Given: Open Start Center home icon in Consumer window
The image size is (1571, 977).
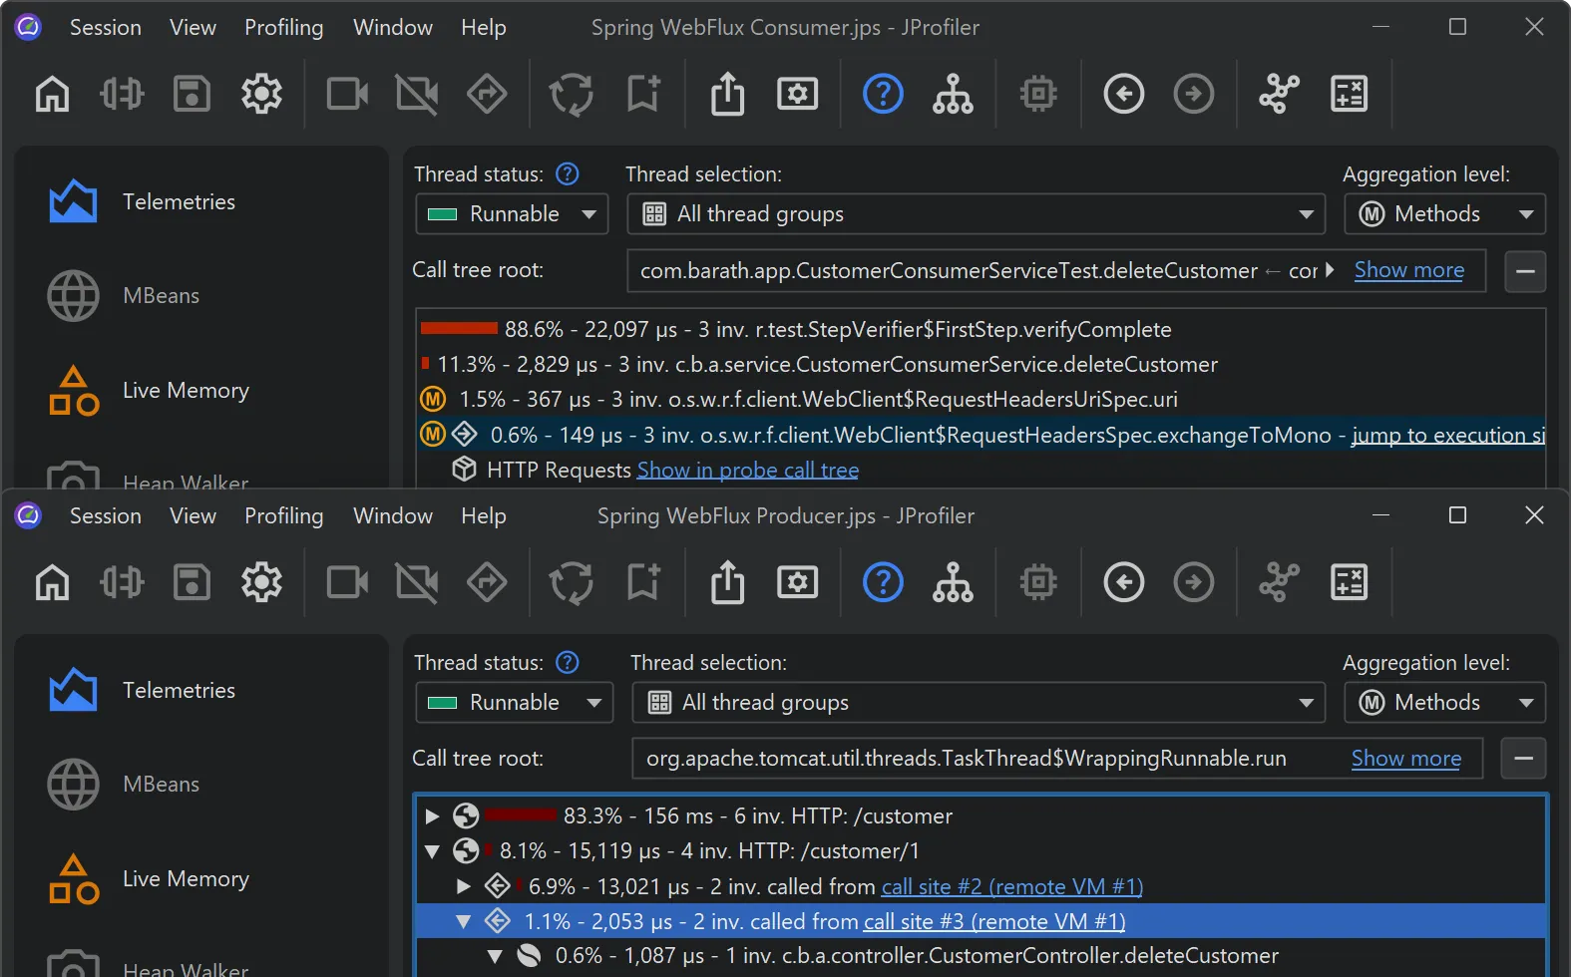Looking at the screenshot, I should click(x=53, y=95).
